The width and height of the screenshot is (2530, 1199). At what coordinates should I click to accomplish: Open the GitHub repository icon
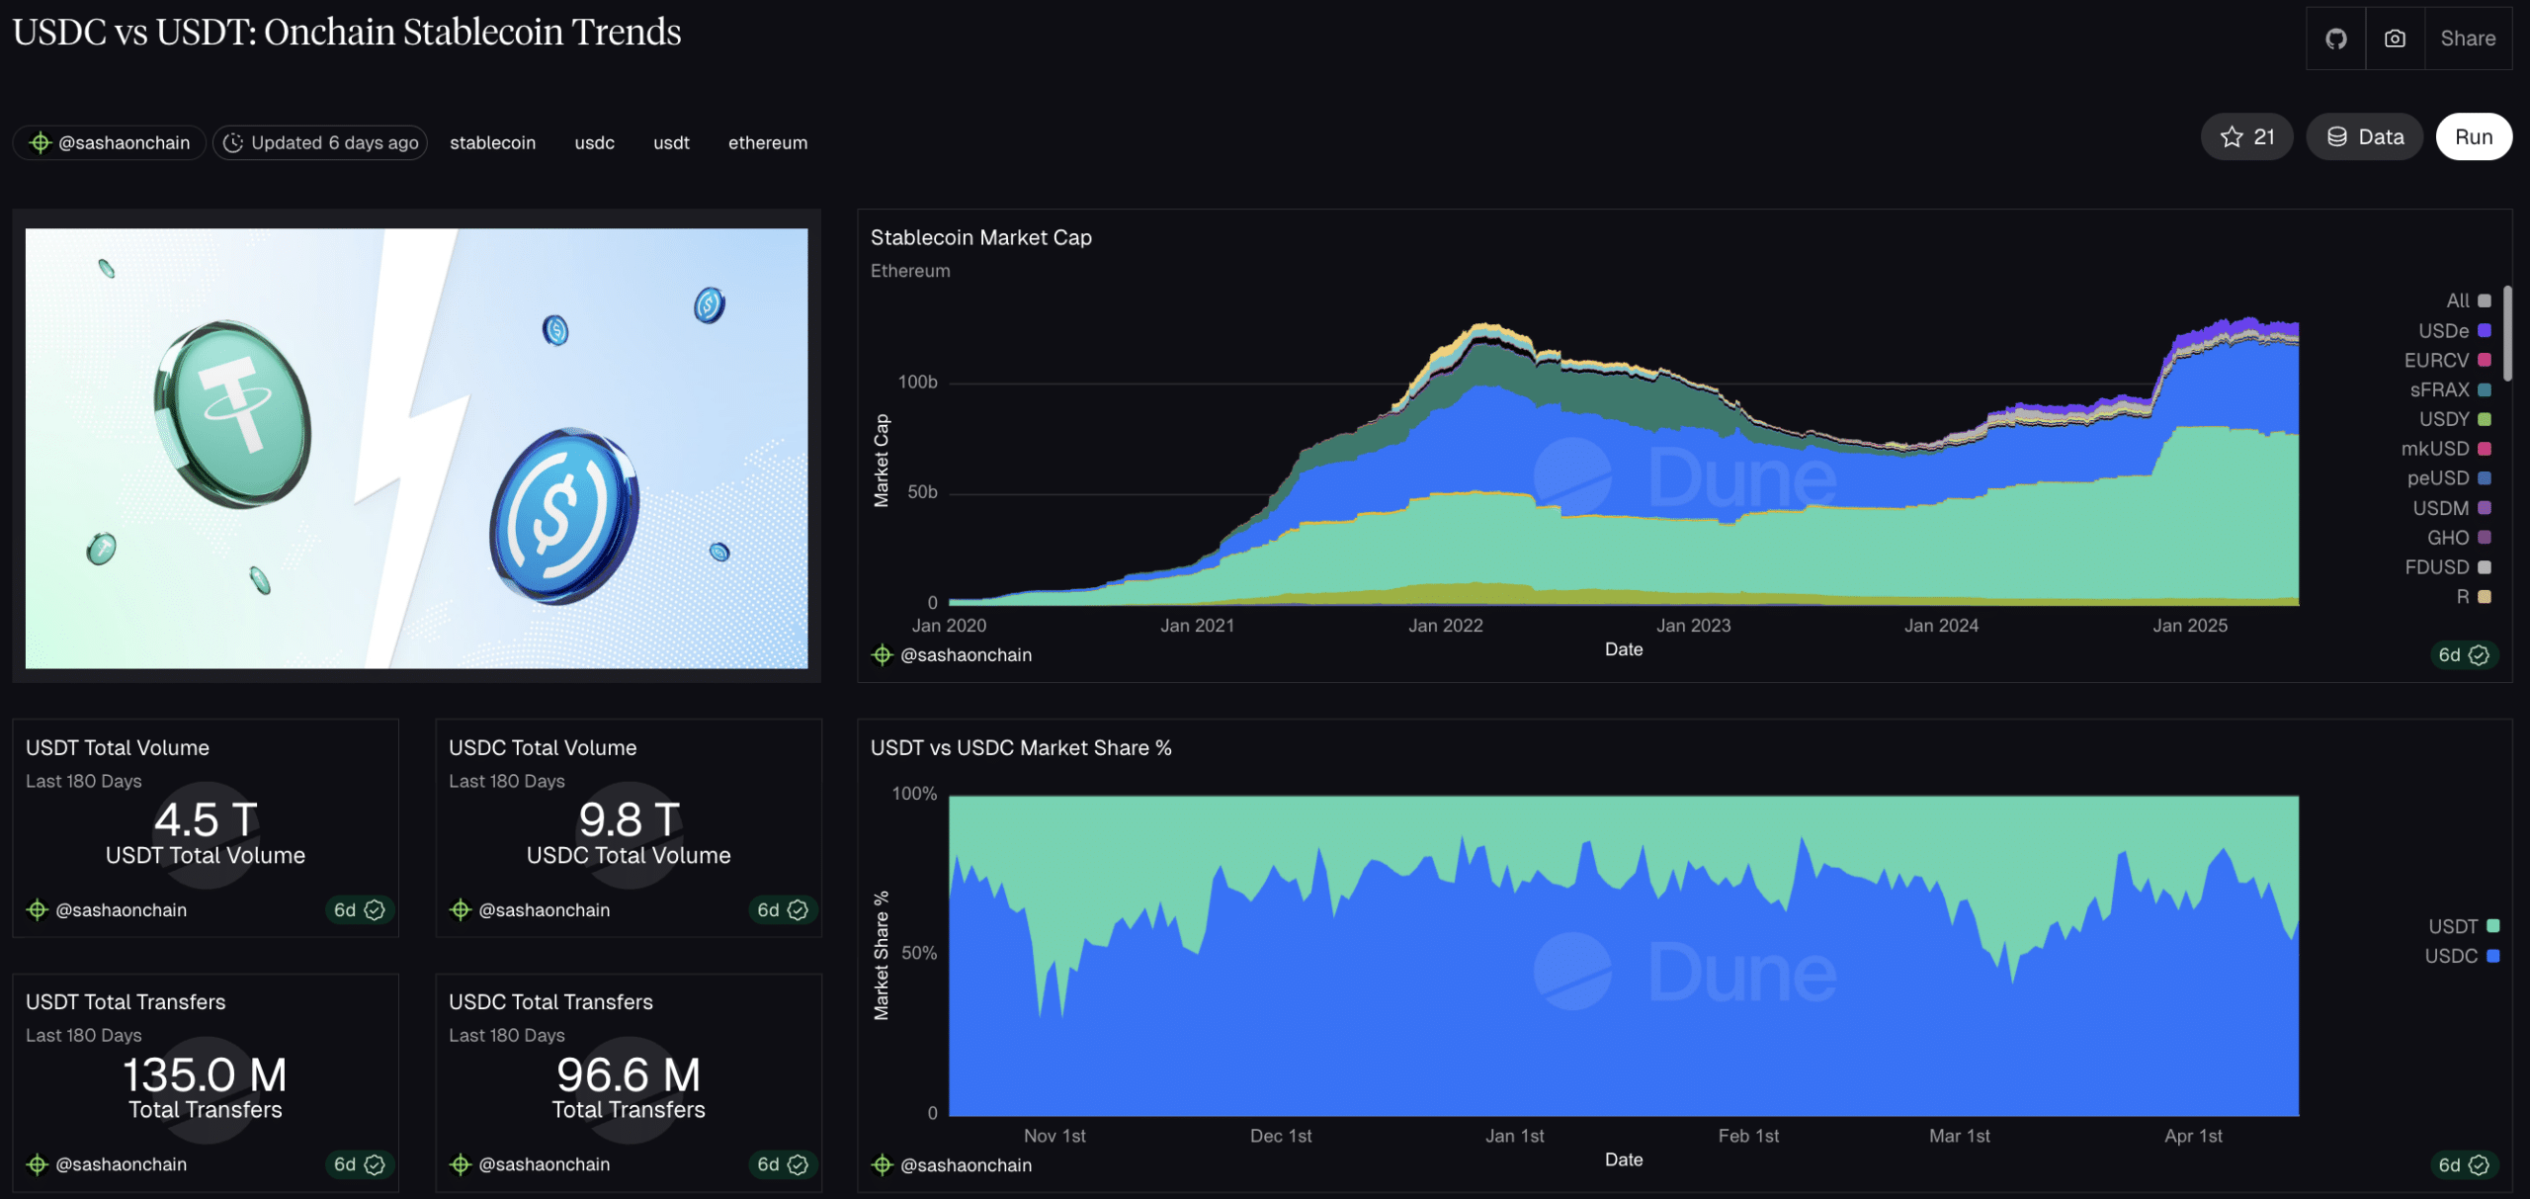pyautogui.click(x=2334, y=38)
